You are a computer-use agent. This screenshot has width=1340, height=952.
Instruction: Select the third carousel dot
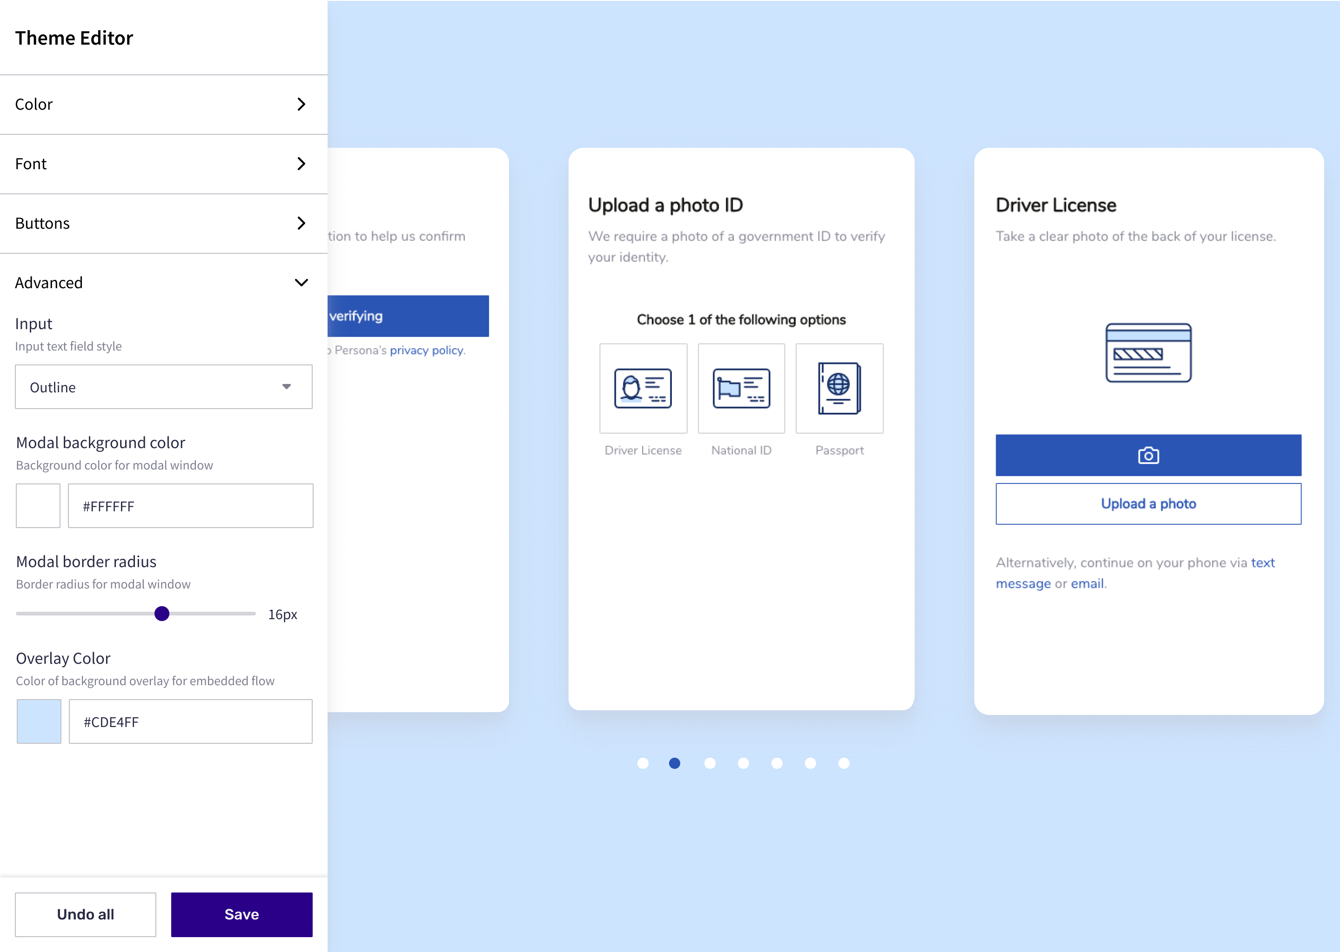pyautogui.click(x=710, y=763)
